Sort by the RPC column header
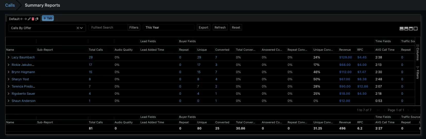The image size is (426, 139). 360,50
